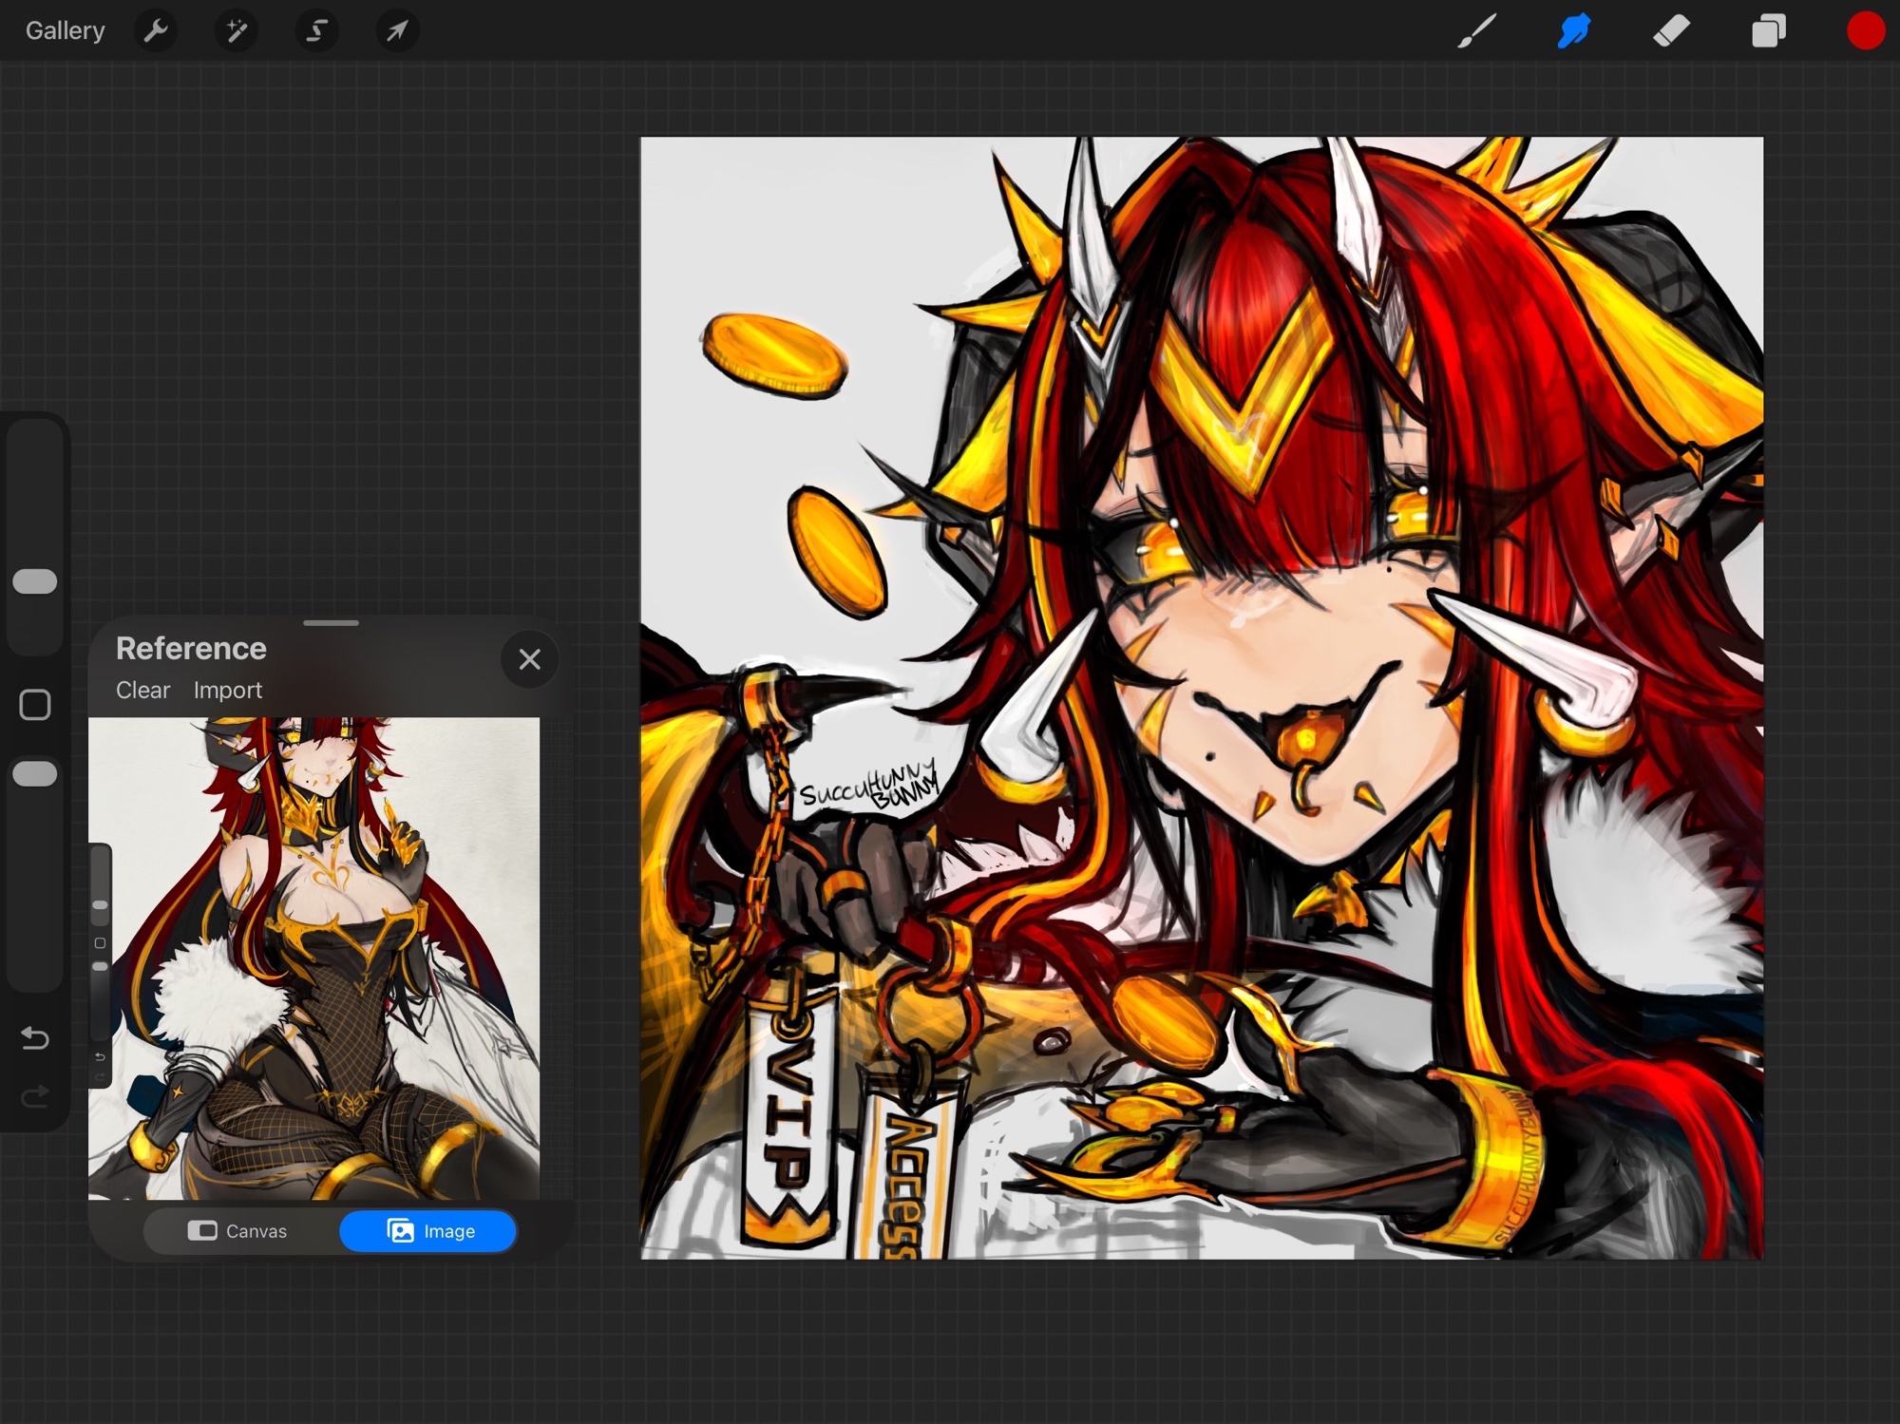
Task: Open the Layers panel
Action: [1768, 31]
